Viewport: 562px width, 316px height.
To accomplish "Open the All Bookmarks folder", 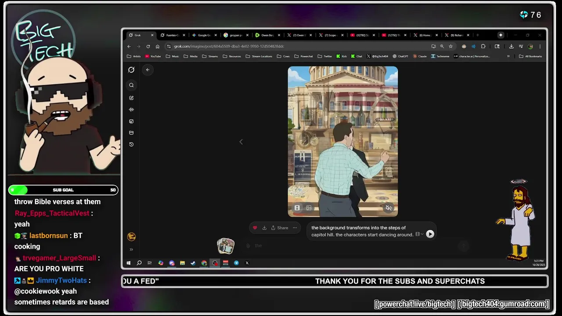I will (x=531, y=56).
